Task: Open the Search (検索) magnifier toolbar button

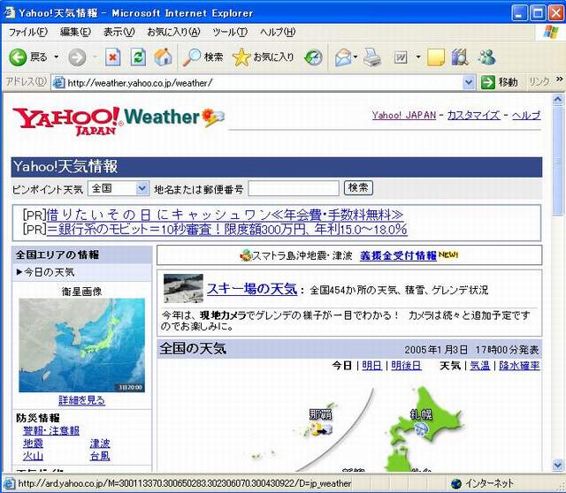Action: pyautogui.click(x=203, y=57)
